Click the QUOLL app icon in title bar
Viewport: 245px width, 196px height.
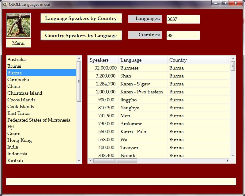pos(5,4)
